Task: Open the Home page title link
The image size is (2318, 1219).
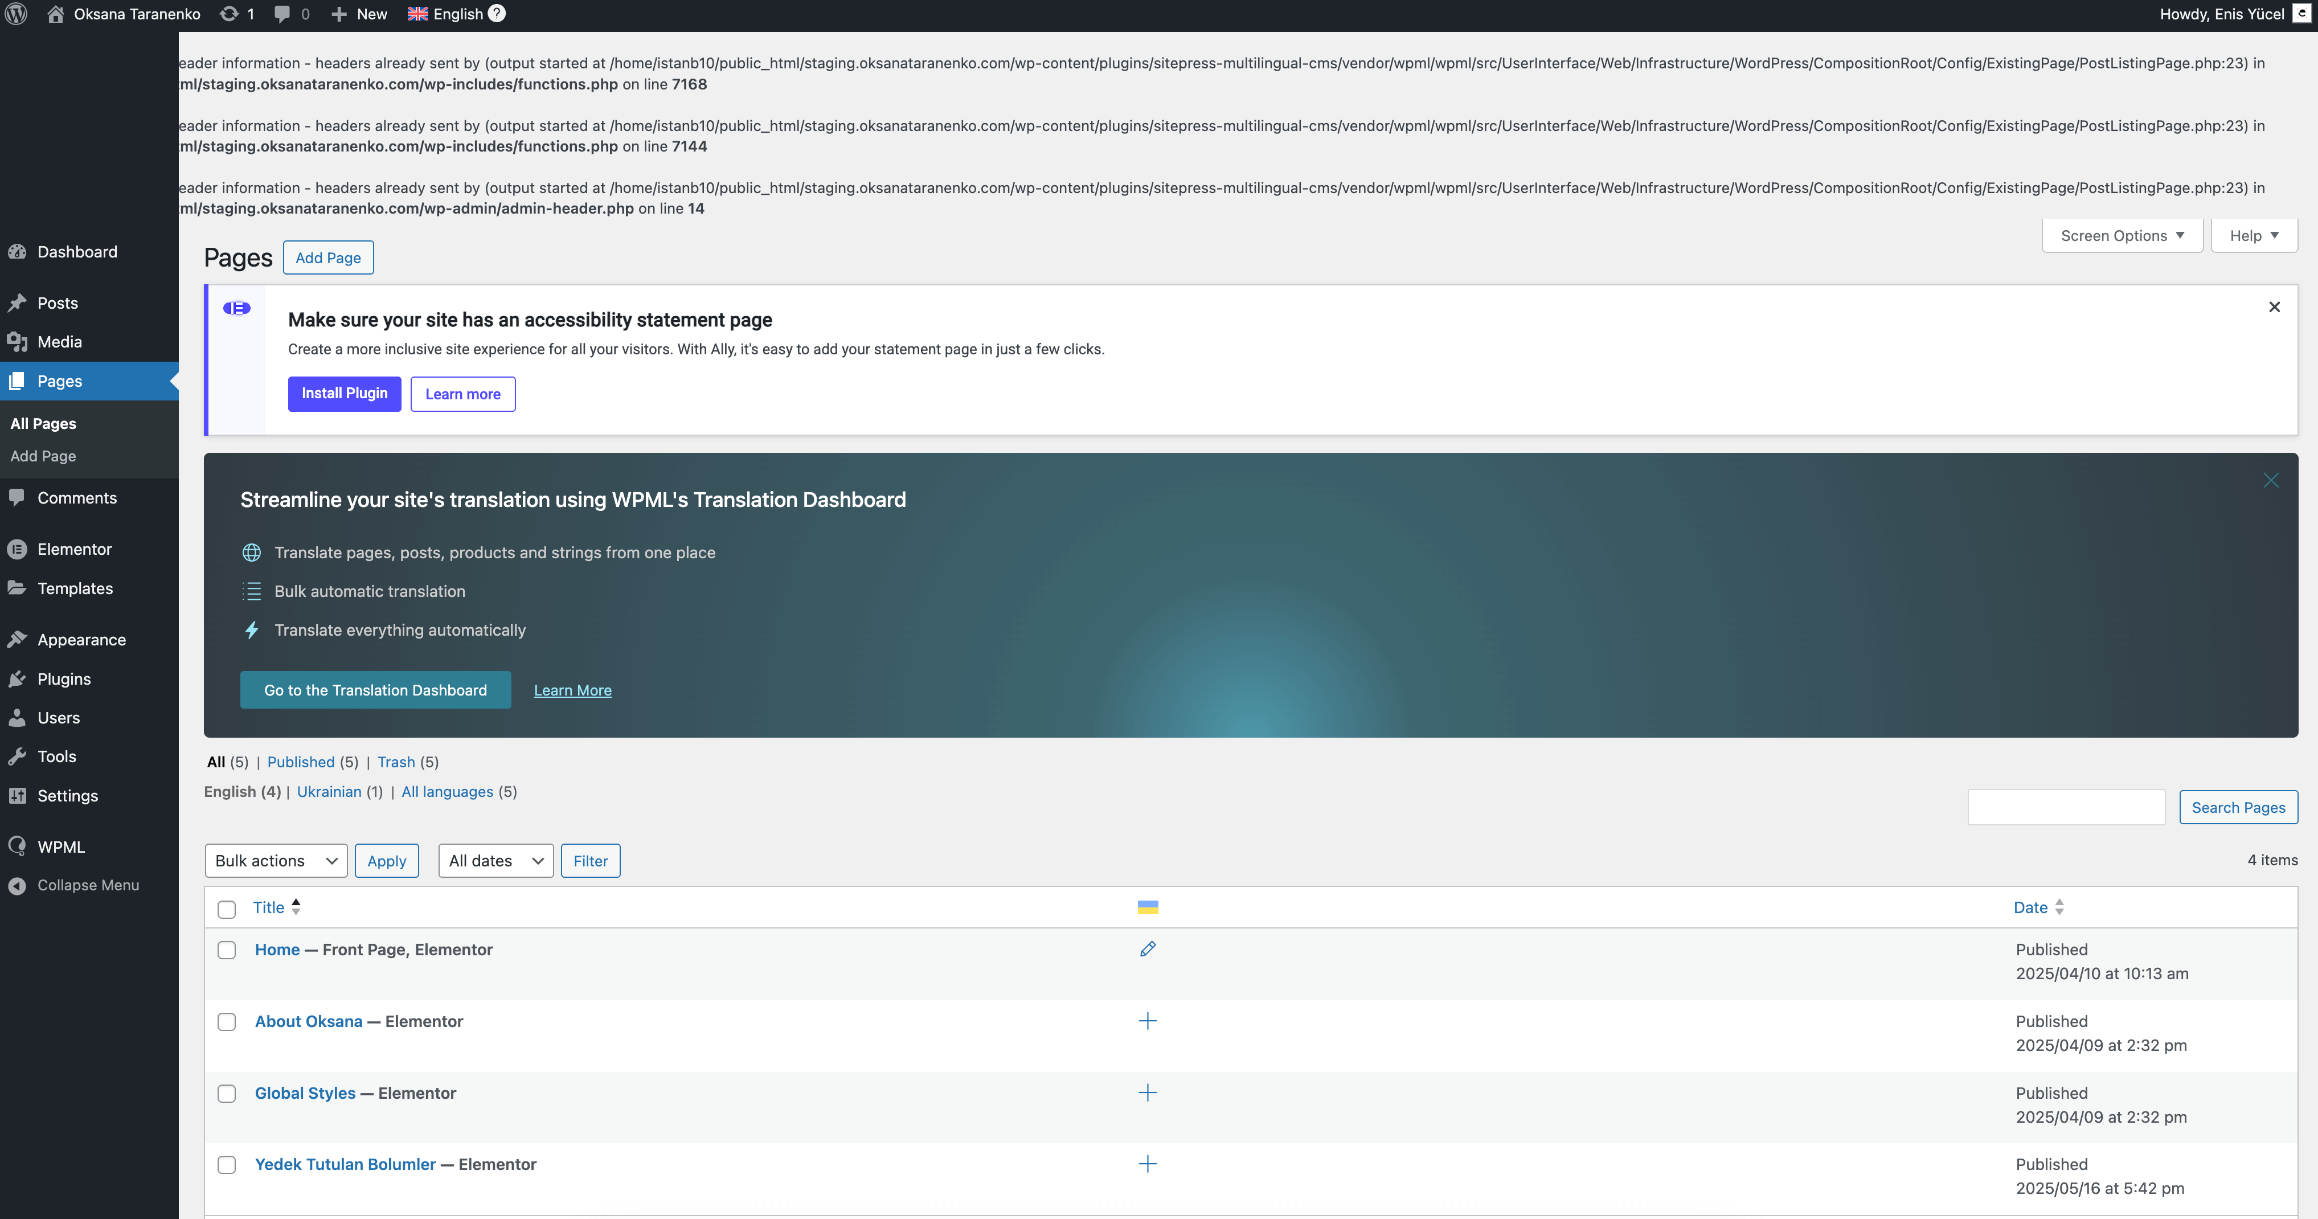Action: pyautogui.click(x=277, y=950)
